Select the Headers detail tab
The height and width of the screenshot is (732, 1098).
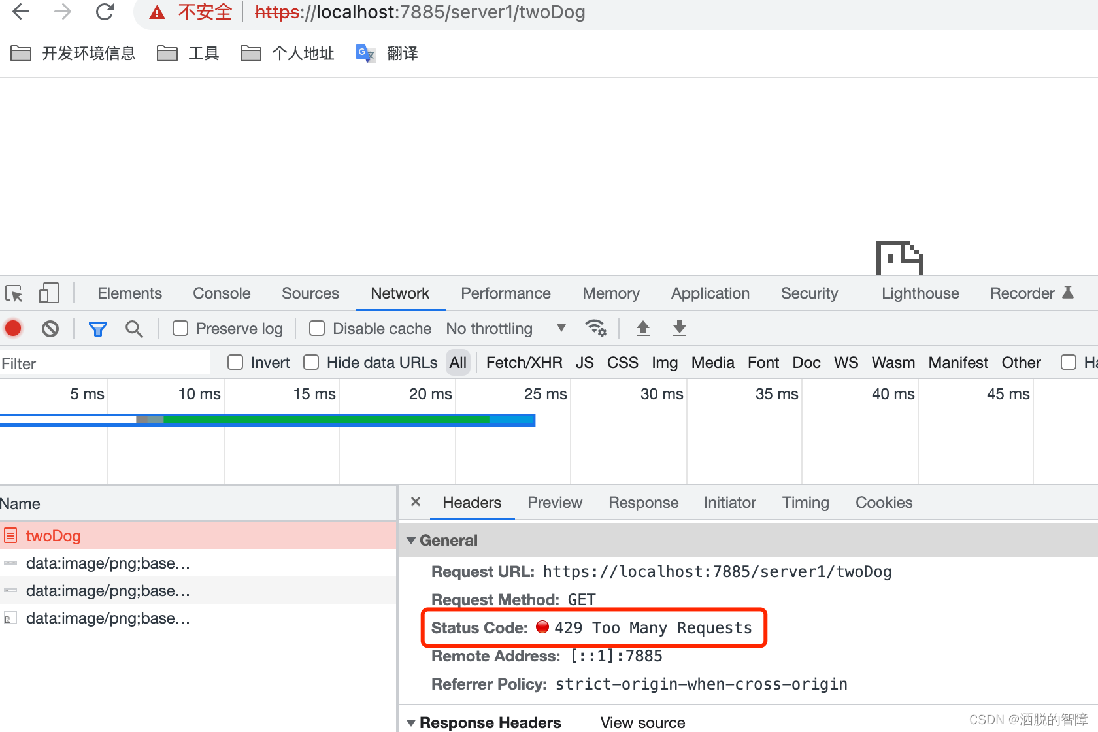tap(472, 502)
